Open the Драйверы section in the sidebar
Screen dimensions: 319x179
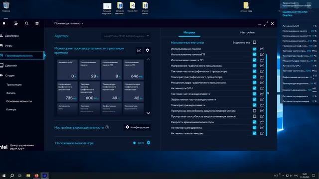[12, 36]
